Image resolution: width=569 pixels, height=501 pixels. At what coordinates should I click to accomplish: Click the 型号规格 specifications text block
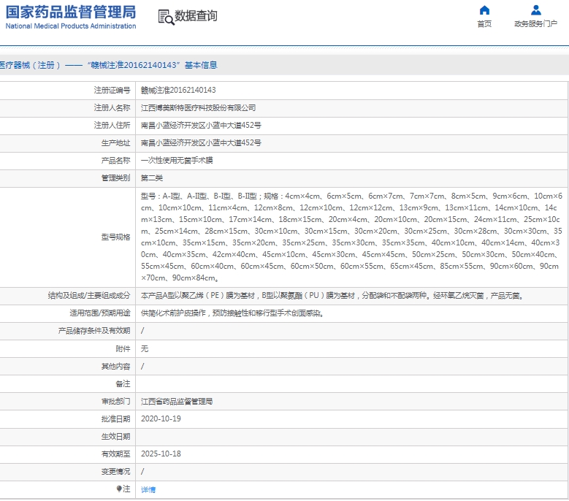pos(351,237)
